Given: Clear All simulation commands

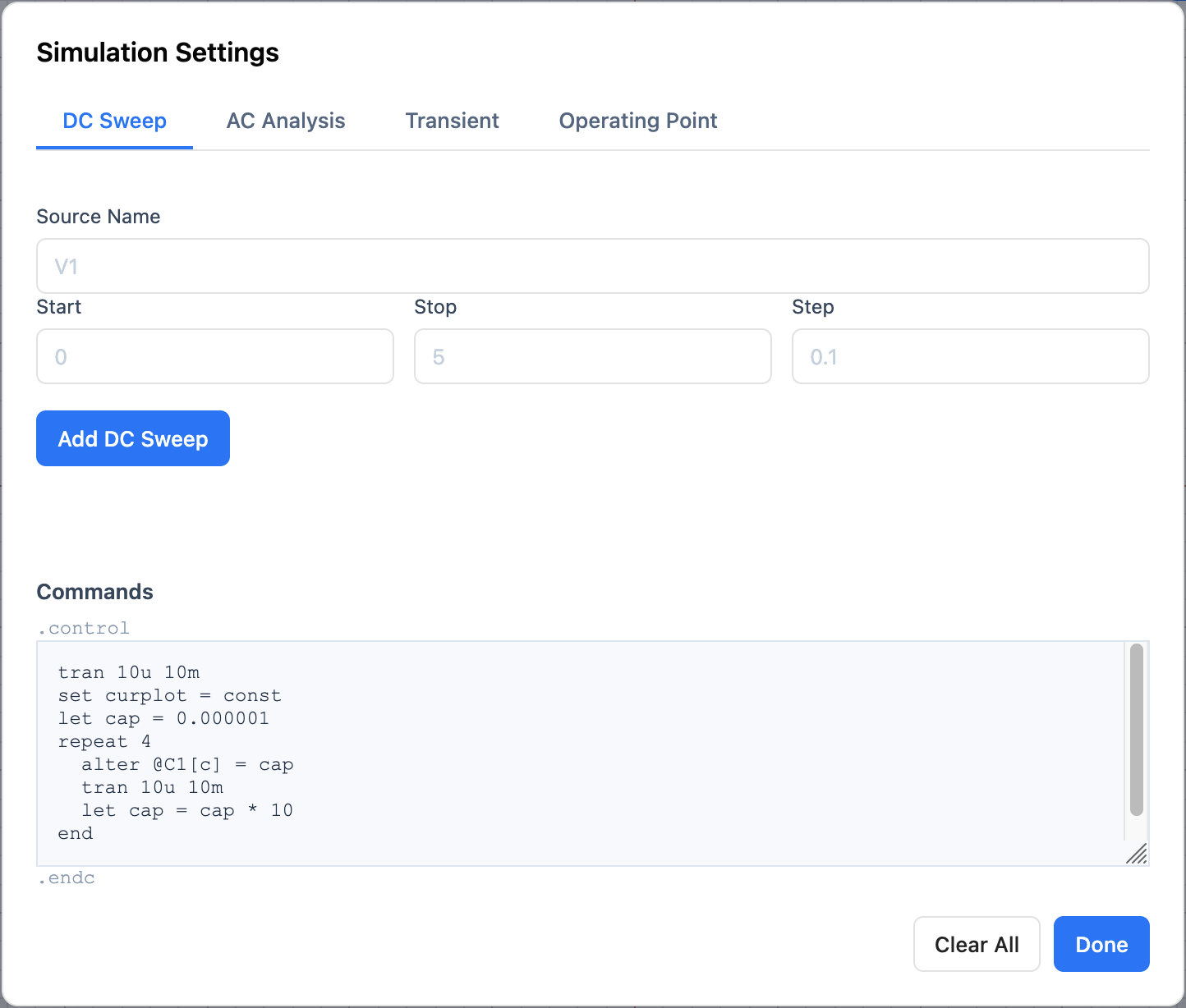Looking at the screenshot, I should pyautogui.click(x=977, y=944).
